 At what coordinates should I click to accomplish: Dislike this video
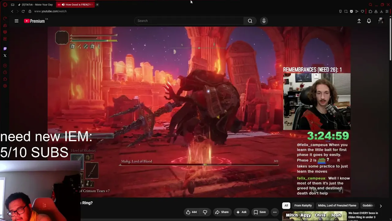click(205, 212)
